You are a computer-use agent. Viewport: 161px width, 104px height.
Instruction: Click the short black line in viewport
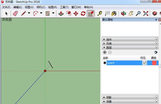pos(51,65)
